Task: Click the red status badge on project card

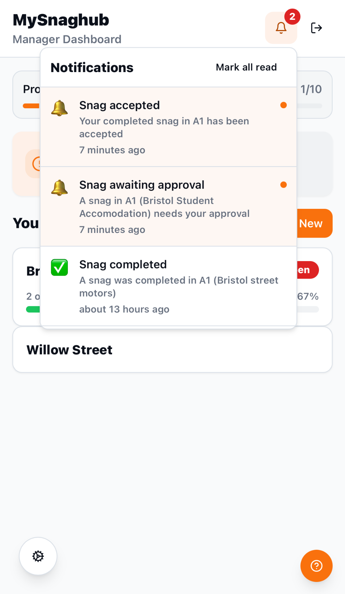Action: (308, 270)
